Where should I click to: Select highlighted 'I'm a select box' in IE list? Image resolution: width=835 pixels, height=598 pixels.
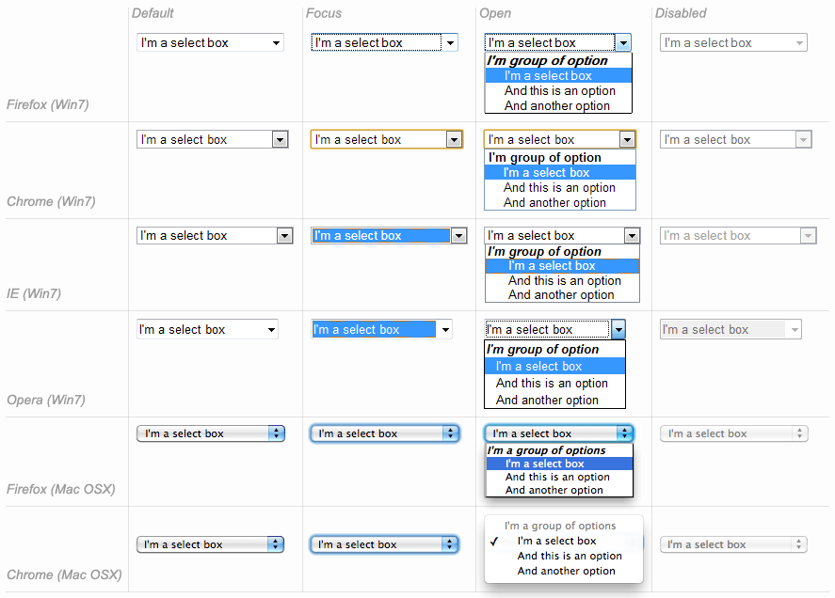(562, 266)
